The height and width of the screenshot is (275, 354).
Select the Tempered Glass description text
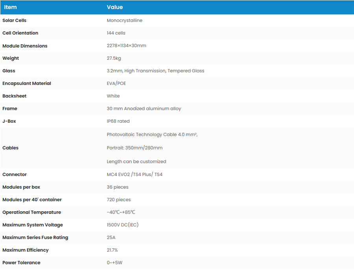(x=155, y=71)
